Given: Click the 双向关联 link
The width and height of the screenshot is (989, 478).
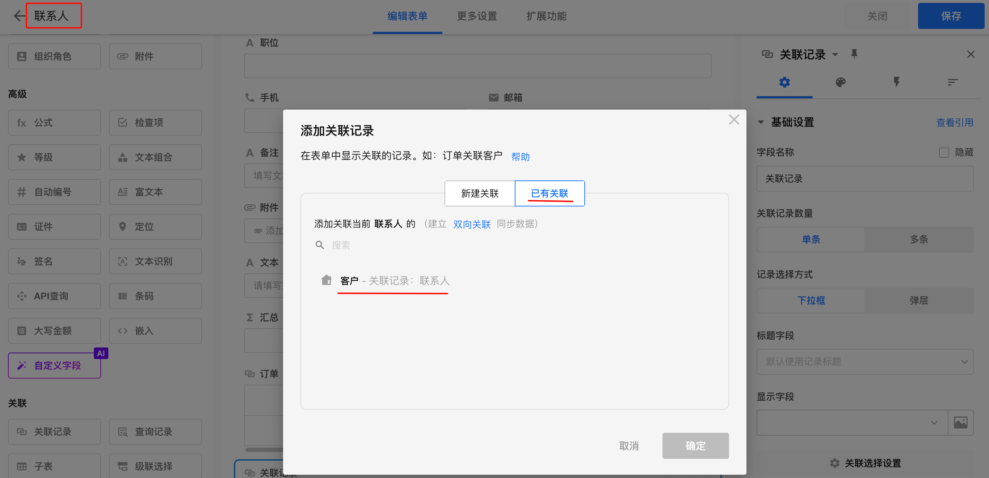Looking at the screenshot, I should point(471,224).
